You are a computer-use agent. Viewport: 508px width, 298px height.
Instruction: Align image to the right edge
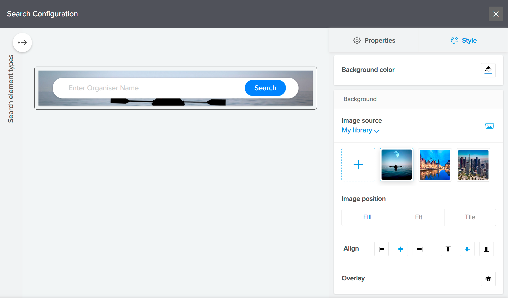(x=420, y=249)
